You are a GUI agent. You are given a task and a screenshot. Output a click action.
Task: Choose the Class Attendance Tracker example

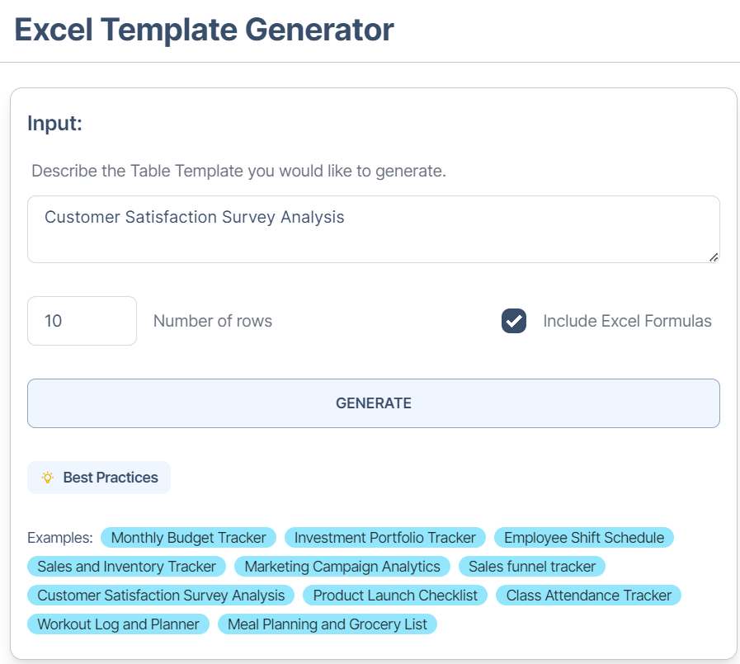(x=589, y=596)
